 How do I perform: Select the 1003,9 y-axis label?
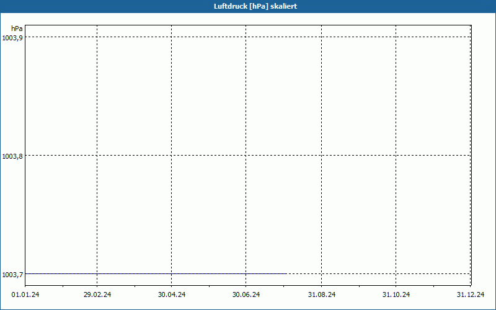click(x=13, y=38)
